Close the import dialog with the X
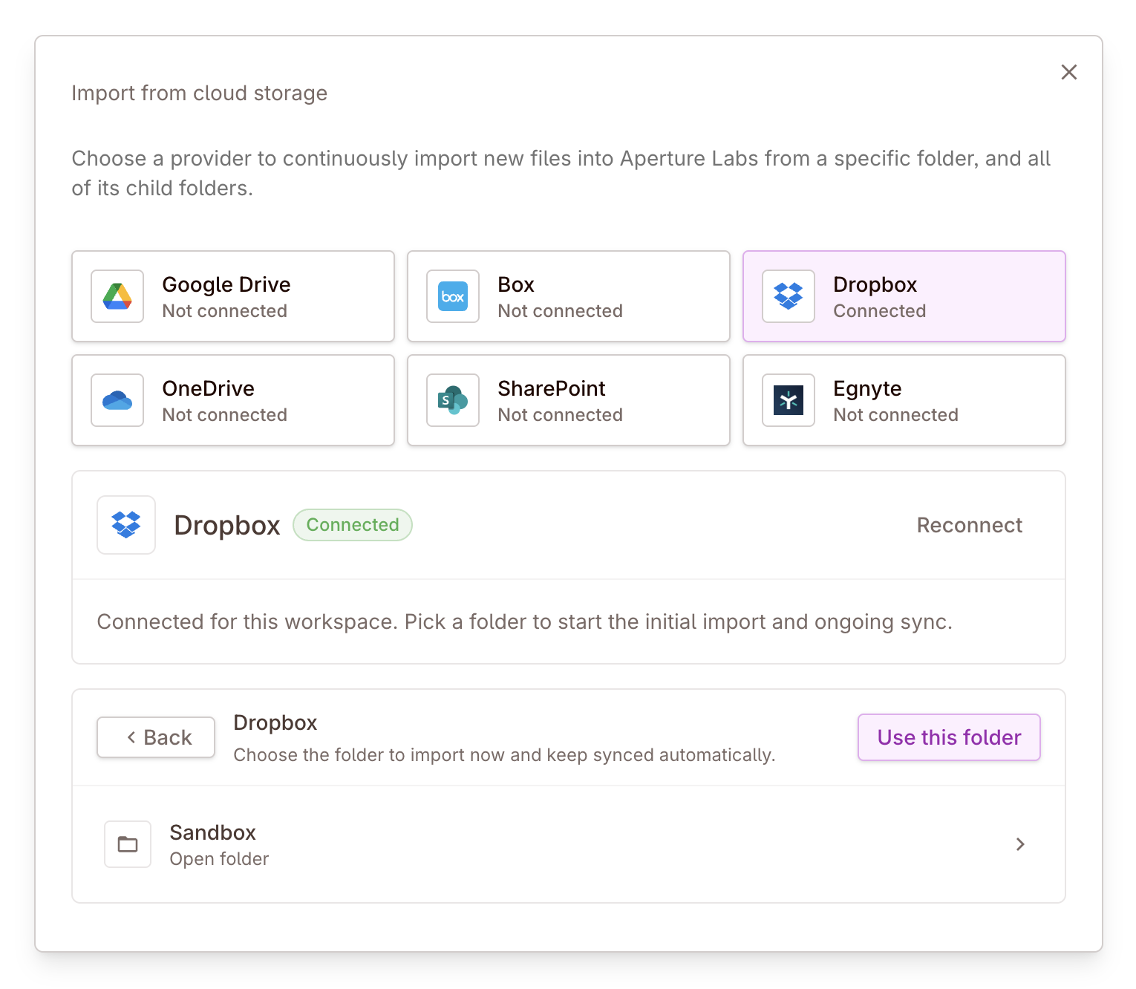Viewport: 1136px width, 989px height. coord(1069,72)
